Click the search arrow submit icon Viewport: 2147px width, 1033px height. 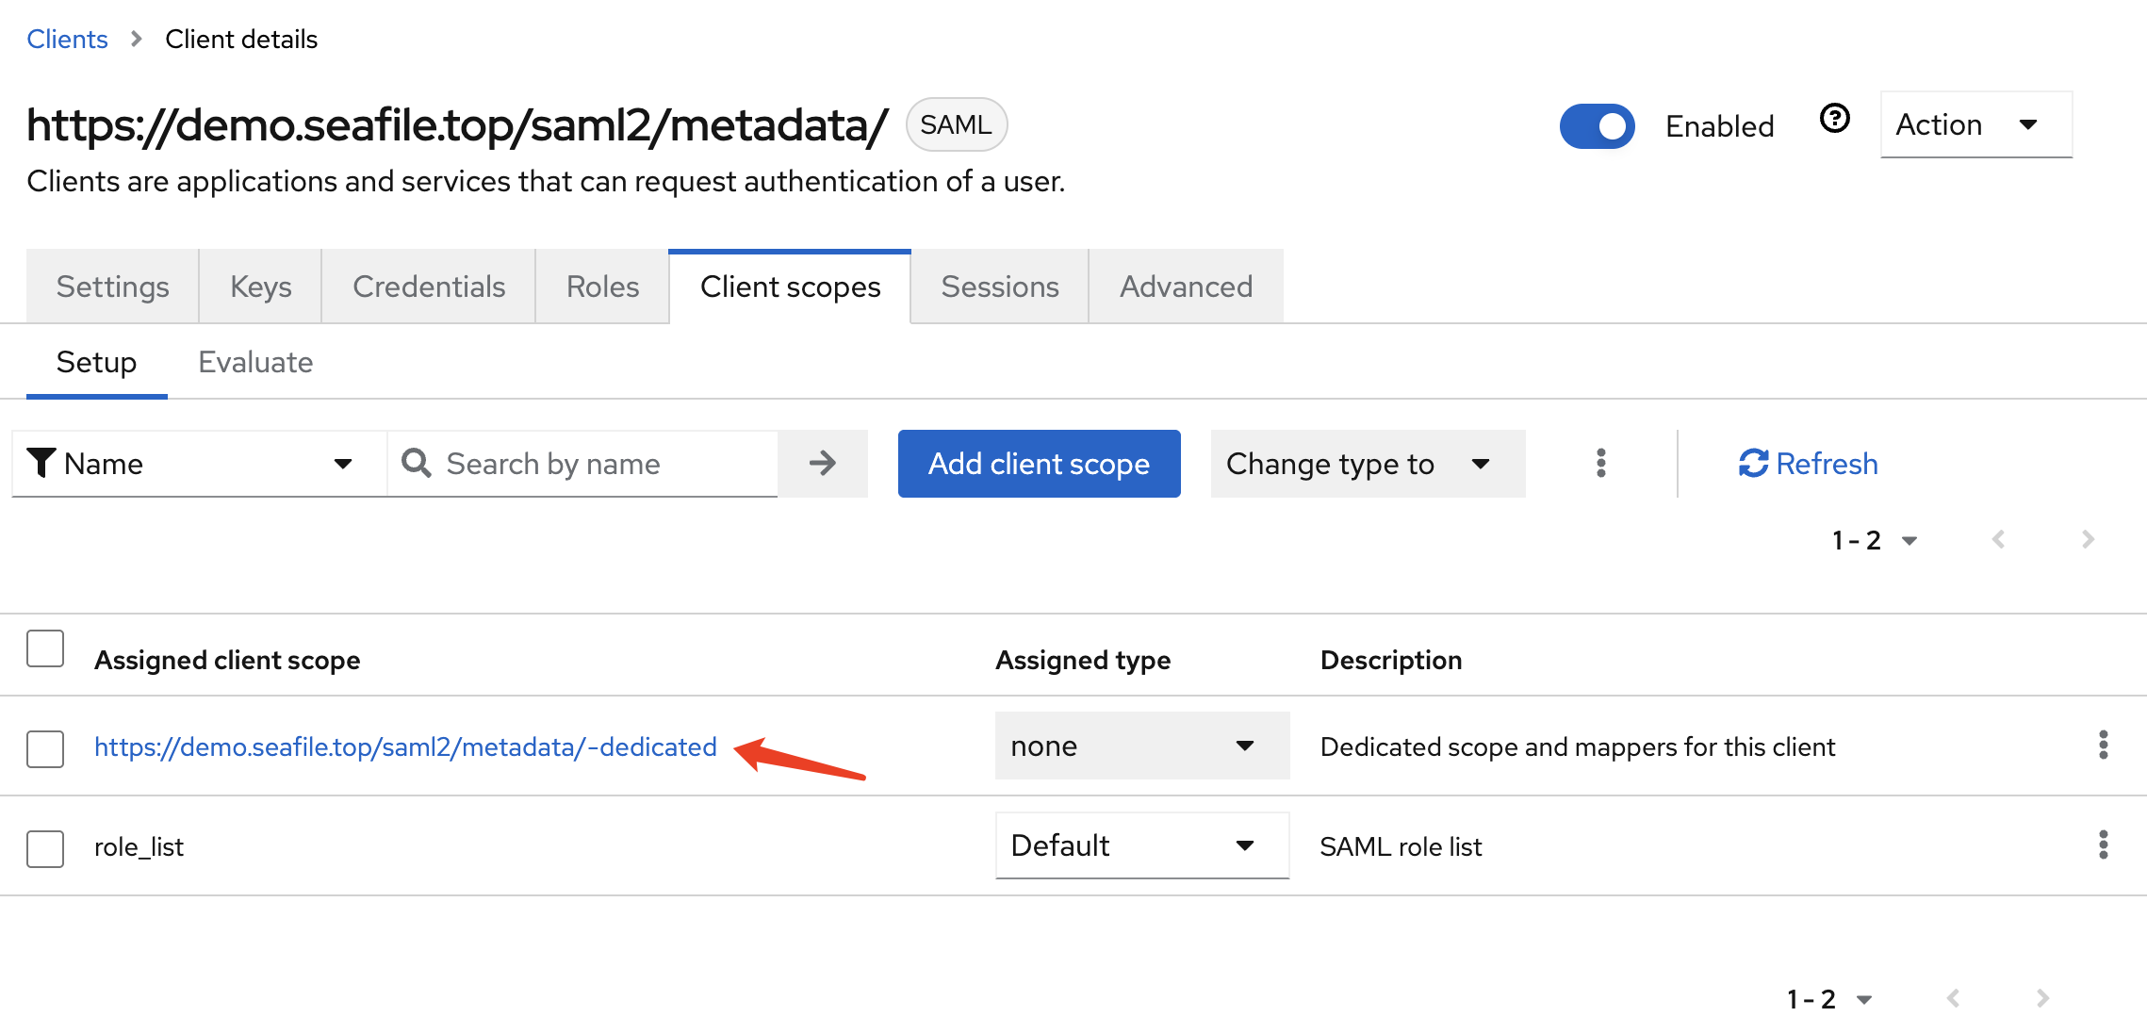click(x=822, y=463)
